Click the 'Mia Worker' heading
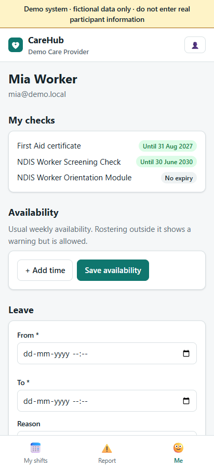 [43, 79]
